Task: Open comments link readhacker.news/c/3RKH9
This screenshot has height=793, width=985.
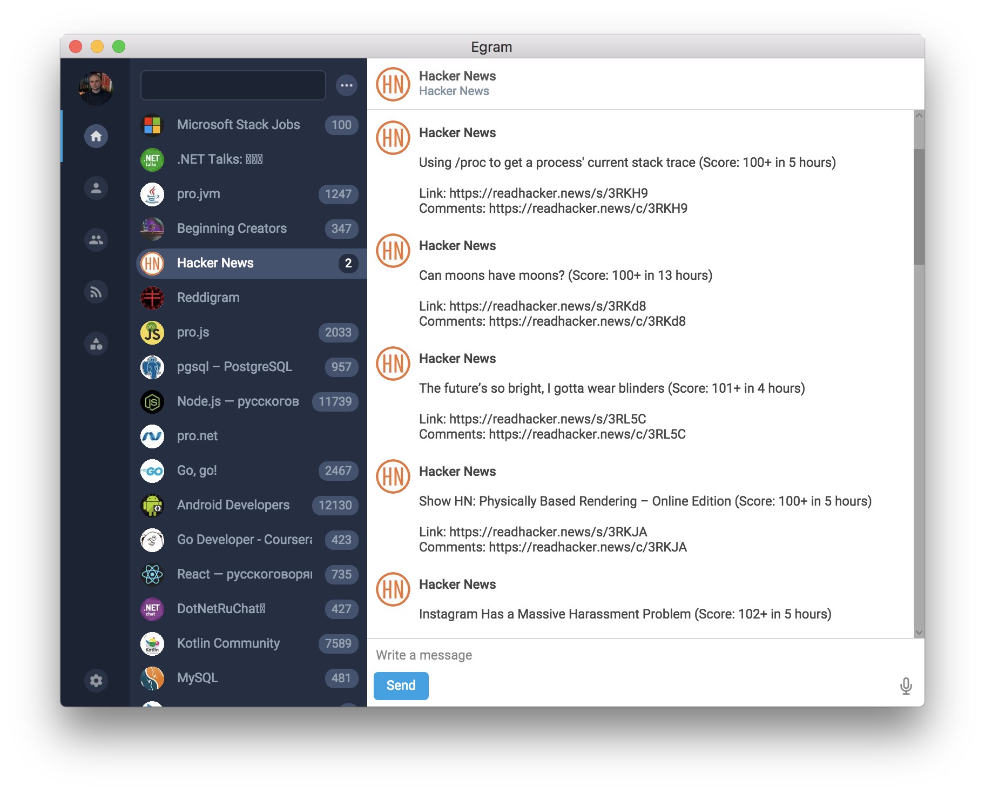Action: (x=588, y=209)
